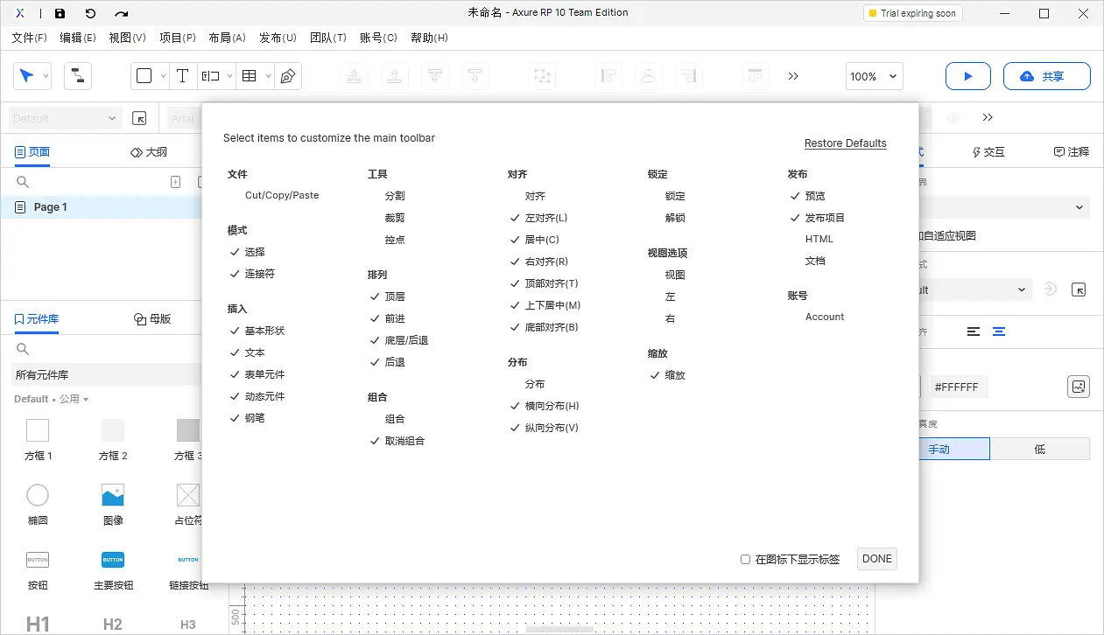
Task: Enable the 锁定 toolbar item checkbox
Action: pyautogui.click(x=674, y=196)
